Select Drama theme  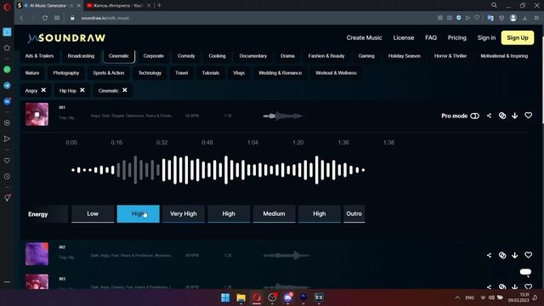tap(287, 56)
